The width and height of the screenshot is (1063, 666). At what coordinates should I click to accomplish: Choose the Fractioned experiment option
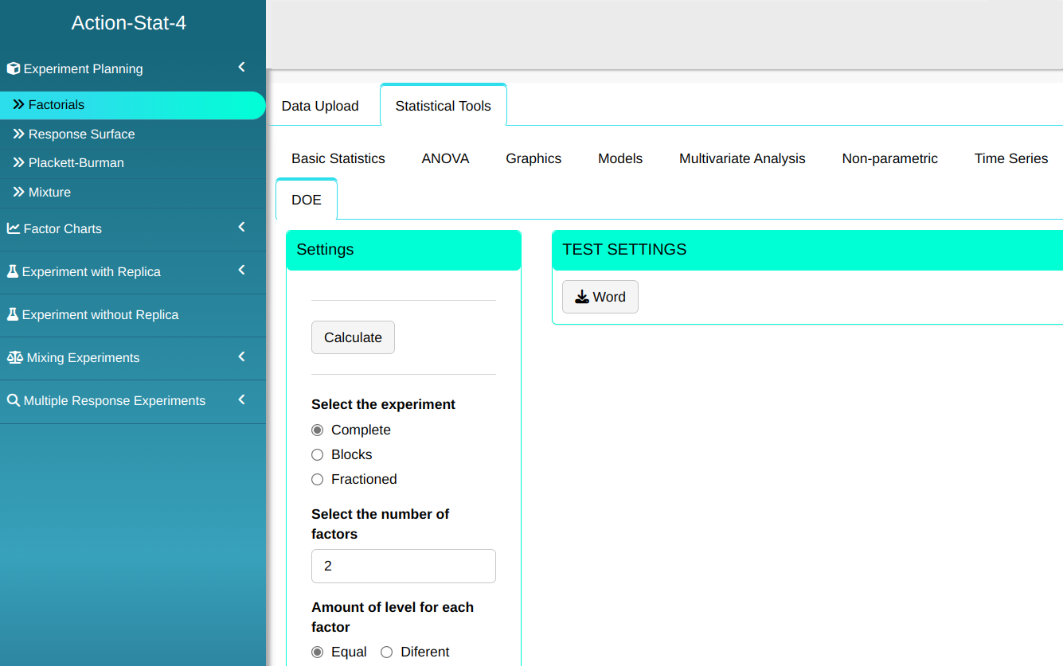(x=318, y=480)
